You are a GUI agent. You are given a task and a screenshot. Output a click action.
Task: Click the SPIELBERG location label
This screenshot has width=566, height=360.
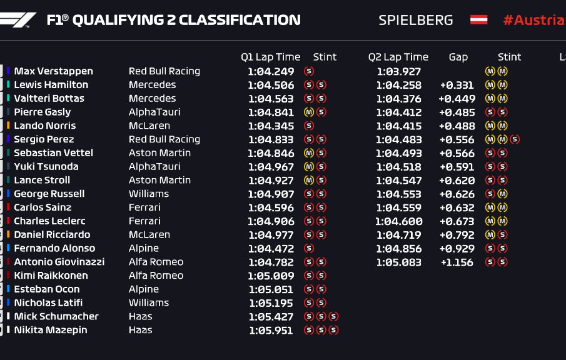tap(415, 20)
